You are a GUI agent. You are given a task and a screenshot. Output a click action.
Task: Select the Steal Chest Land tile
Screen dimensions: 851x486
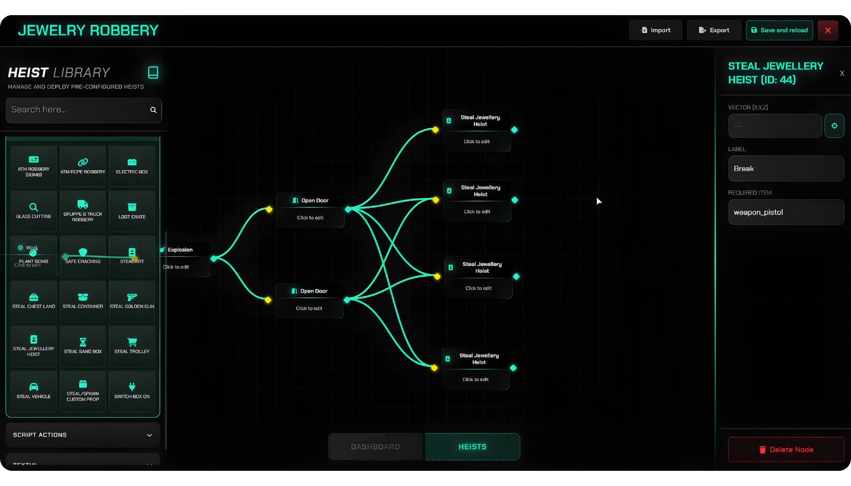point(34,301)
